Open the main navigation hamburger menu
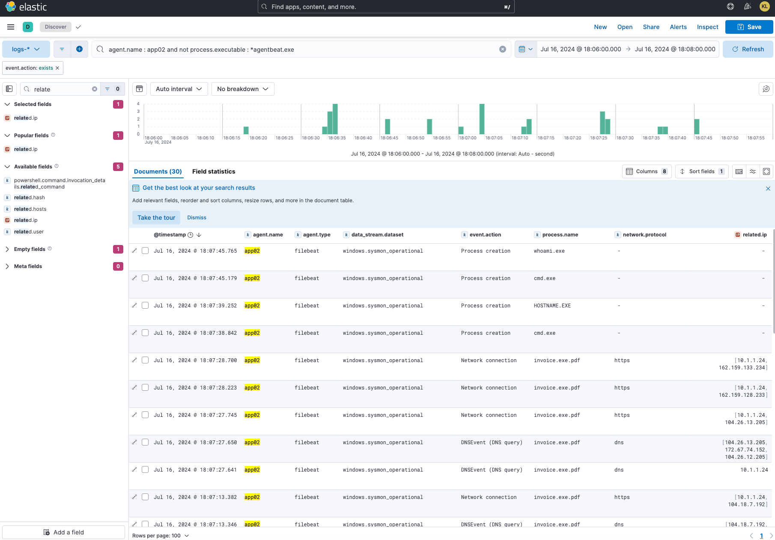This screenshot has height=540, width=775. point(11,27)
